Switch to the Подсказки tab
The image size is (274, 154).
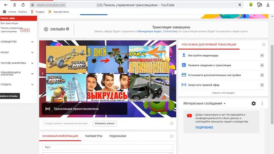coord(118,136)
